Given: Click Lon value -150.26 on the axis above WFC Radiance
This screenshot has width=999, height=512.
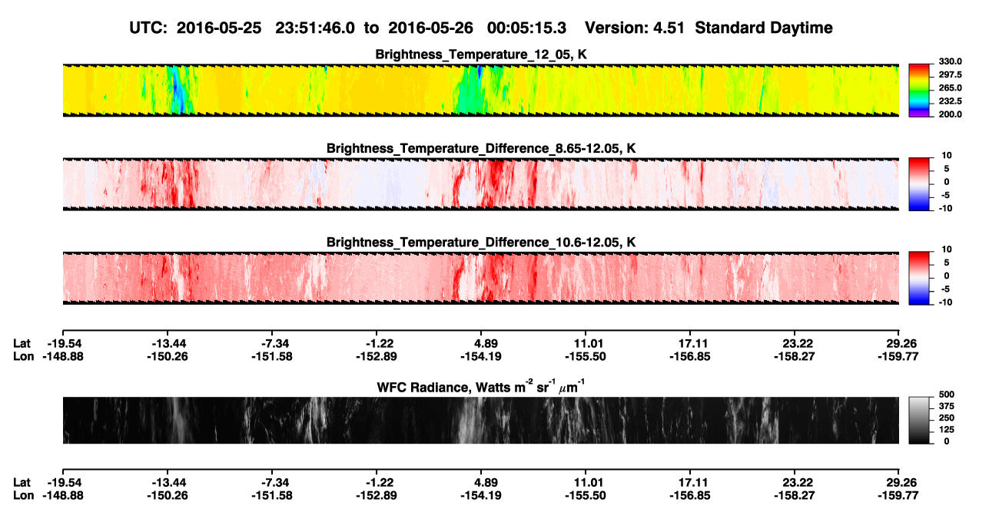Looking at the screenshot, I should tap(167, 356).
